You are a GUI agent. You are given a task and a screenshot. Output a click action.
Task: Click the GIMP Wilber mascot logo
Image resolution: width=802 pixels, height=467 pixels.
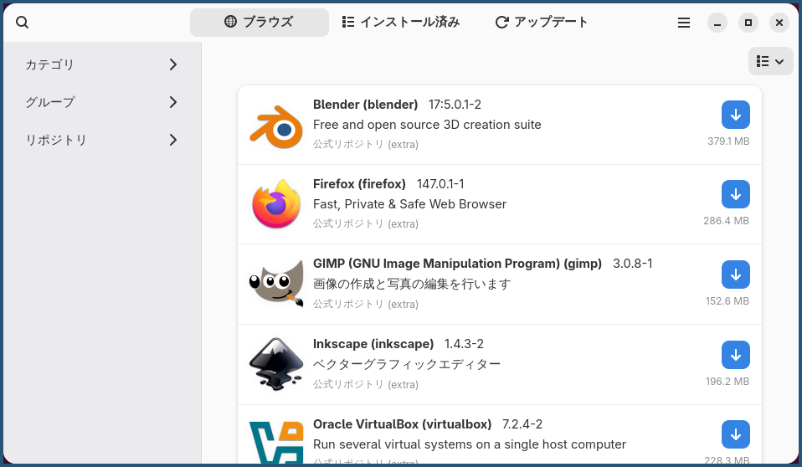coord(276,284)
